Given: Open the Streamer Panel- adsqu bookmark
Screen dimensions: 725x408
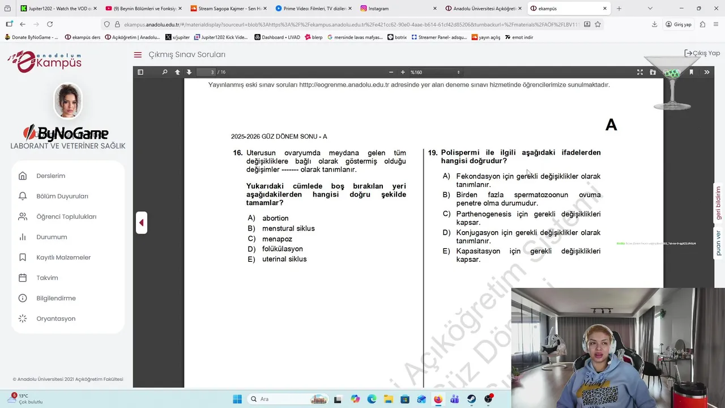Looking at the screenshot, I should (x=440, y=37).
